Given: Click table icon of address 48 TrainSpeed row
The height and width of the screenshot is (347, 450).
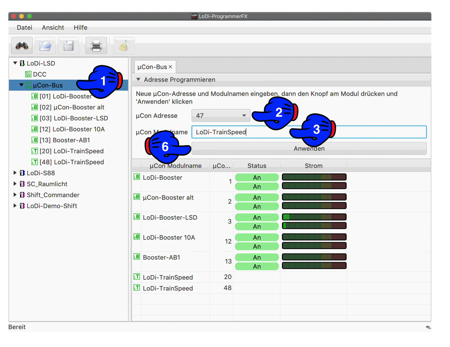Looking at the screenshot, I should tap(137, 287).
